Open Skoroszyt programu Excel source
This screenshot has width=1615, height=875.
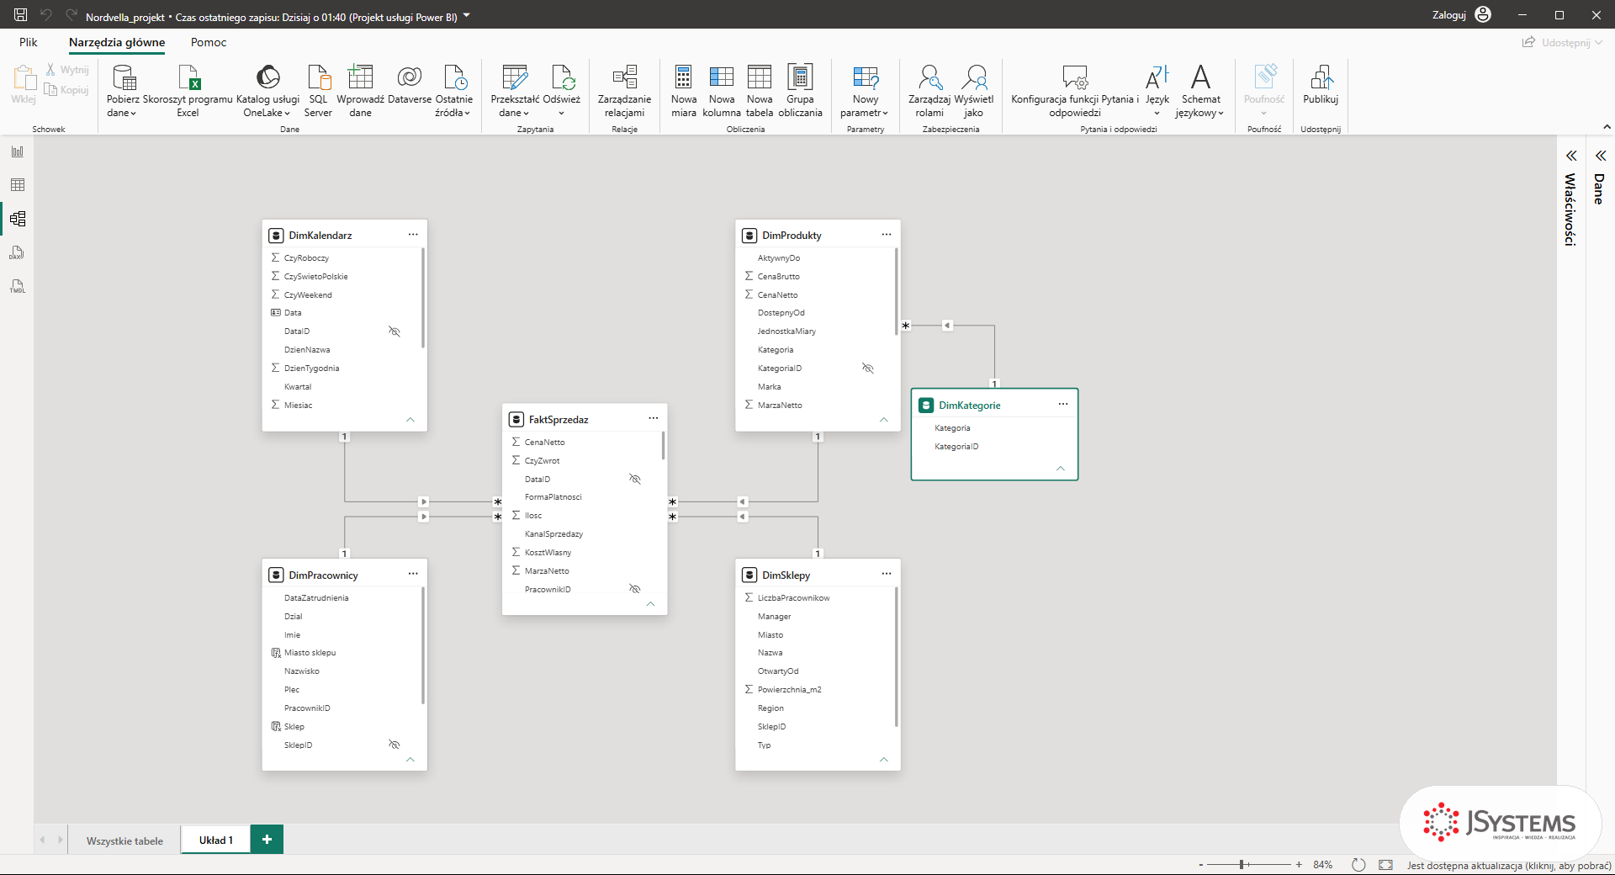tap(188, 91)
